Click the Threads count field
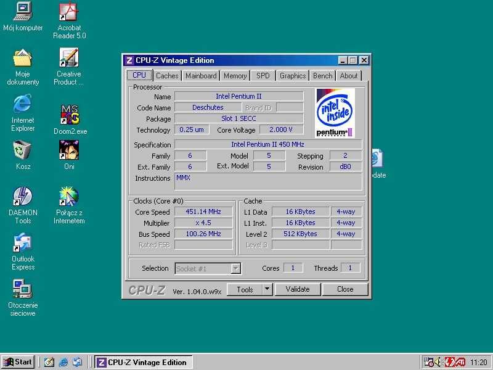The height and width of the screenshot is (370, 493). (x=350, y=268)
